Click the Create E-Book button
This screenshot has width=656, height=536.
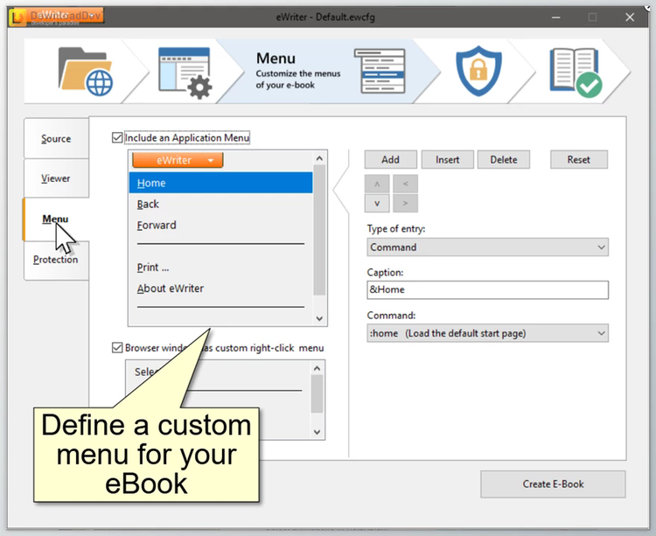pyautogui.click(x=553, y=484)
